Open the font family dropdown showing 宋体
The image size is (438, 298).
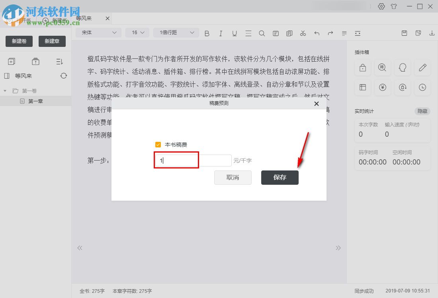[x=98, y=32]
